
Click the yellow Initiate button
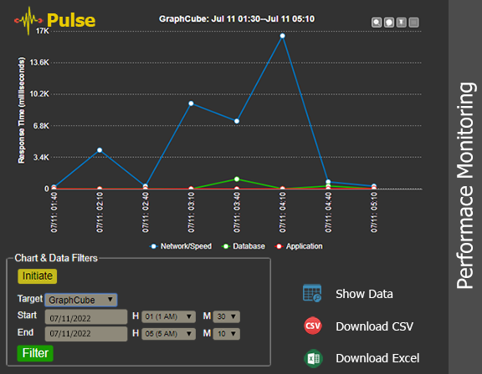[x=37, y=275]
